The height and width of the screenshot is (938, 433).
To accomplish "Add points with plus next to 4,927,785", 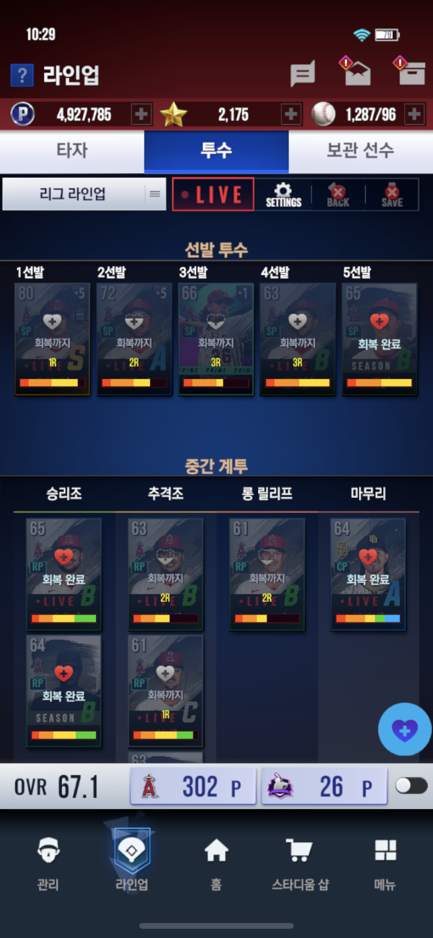I will 141,114.
